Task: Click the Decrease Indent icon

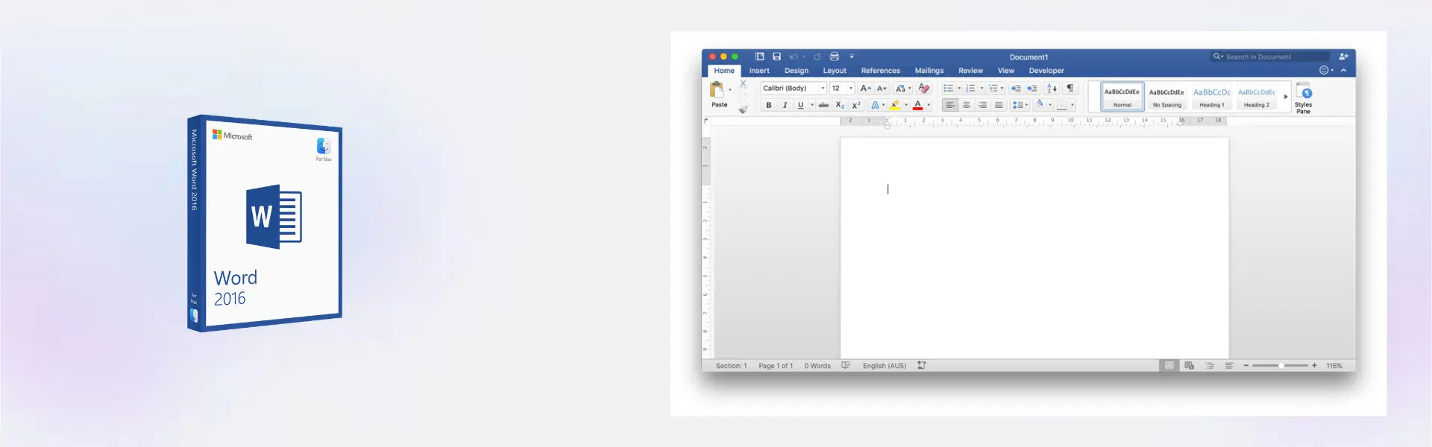Action: [x=1016, y=88]
